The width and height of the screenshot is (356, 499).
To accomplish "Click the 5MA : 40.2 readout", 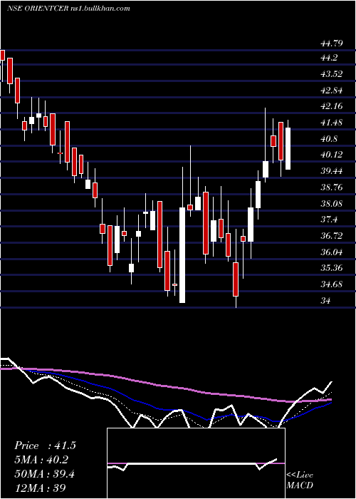I will pyautogui.click(x=41, y=460).
